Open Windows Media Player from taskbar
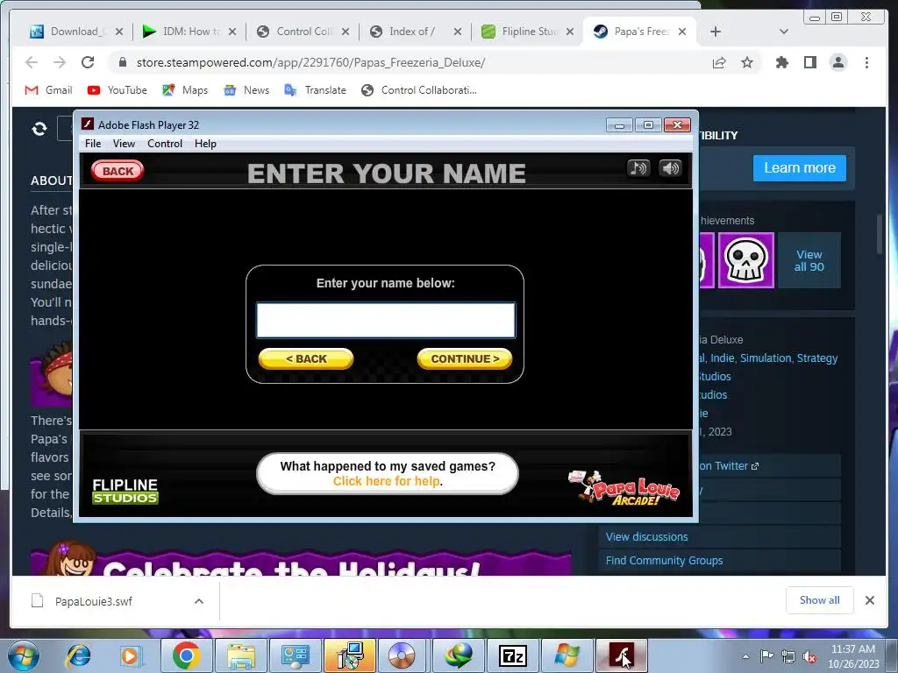The image size is (898, 673). 130,655
